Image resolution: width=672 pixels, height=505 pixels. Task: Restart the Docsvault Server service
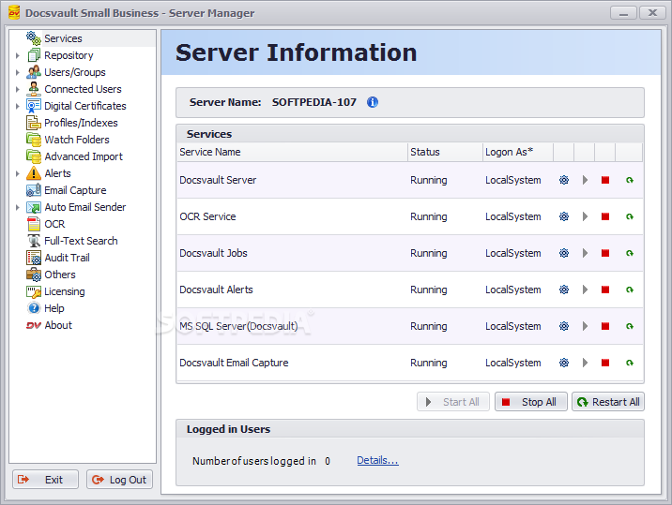point(629,180)
